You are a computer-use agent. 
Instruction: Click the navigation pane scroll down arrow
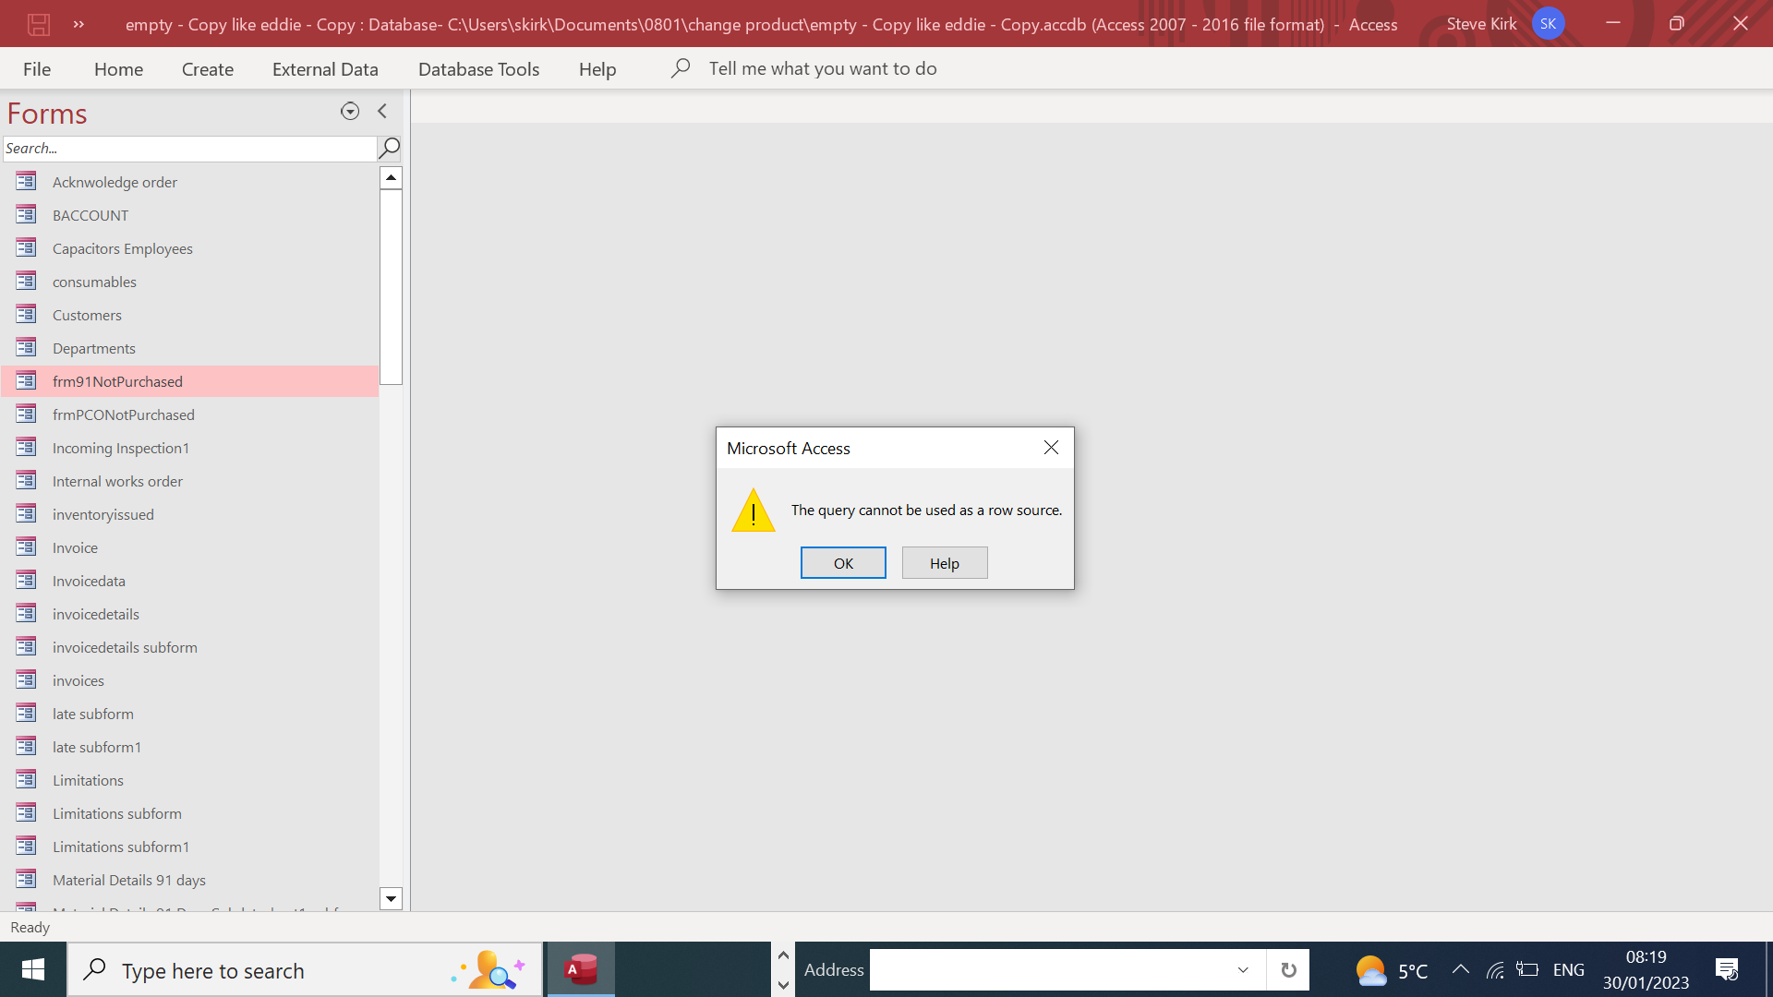coord(391,898)
